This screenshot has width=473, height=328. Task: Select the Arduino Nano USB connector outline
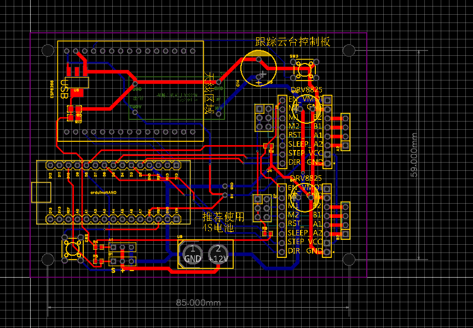[x=41, y=192]
